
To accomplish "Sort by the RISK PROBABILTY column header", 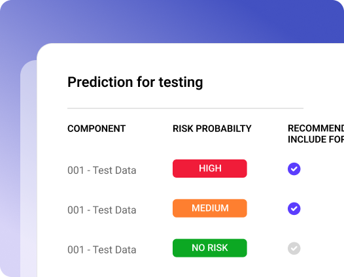I will click(x=212, y=129).
